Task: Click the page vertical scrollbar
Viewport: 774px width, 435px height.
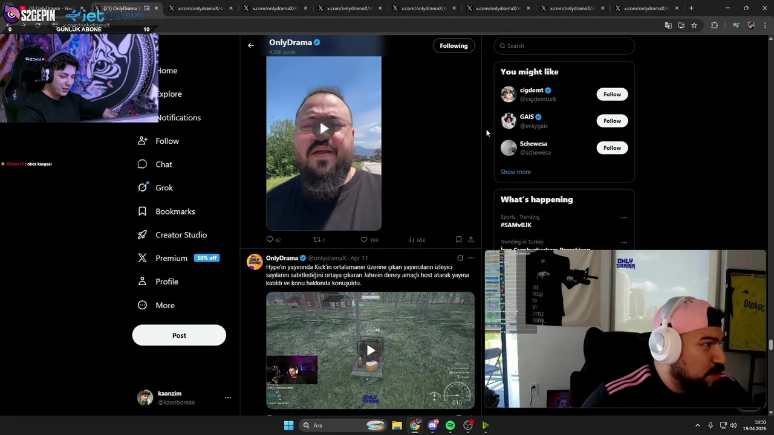Action: (770, 345)
